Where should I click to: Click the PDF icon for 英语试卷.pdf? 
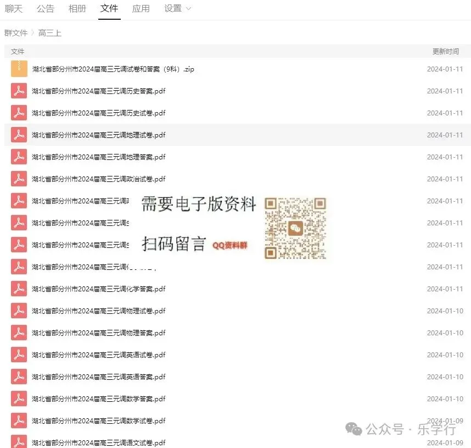click(x=19, y=355)
